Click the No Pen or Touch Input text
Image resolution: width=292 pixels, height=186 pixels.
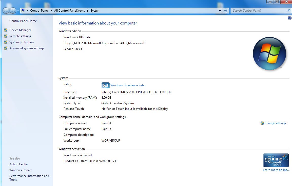(x=135, y=109)
